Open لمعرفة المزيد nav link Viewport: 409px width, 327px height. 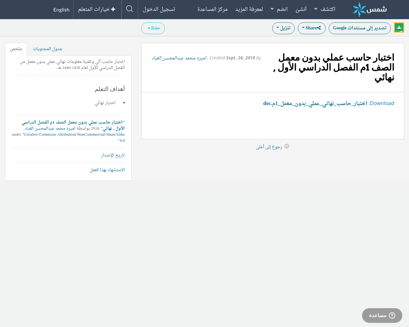coord(249,9)
